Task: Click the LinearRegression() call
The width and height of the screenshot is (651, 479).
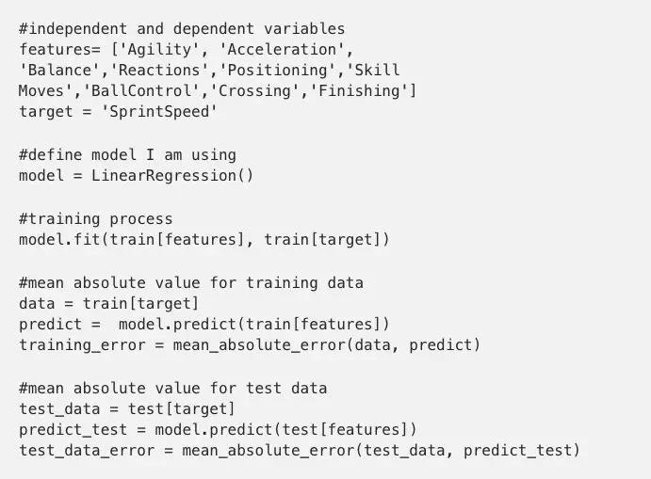Action: 172,176
